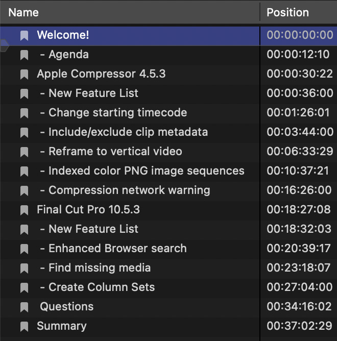The height and width of the screenshot is (341, 337).
Task: Click the marker icon for Final Cut Pro 10.5.3
Action: click(24, 210)
